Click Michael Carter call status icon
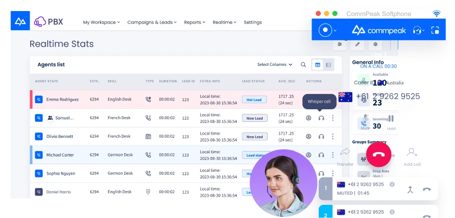455x218 pixels. pyautogui.click(x=39, y=155)
